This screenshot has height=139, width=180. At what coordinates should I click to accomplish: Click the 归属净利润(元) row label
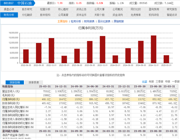(x=11, y=99)
